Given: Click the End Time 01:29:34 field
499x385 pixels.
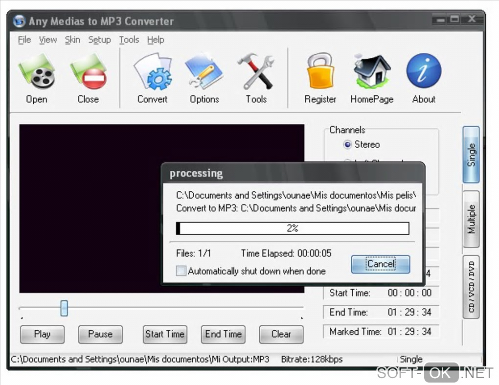Looking at the screenshot, I should tap(381, 312).
